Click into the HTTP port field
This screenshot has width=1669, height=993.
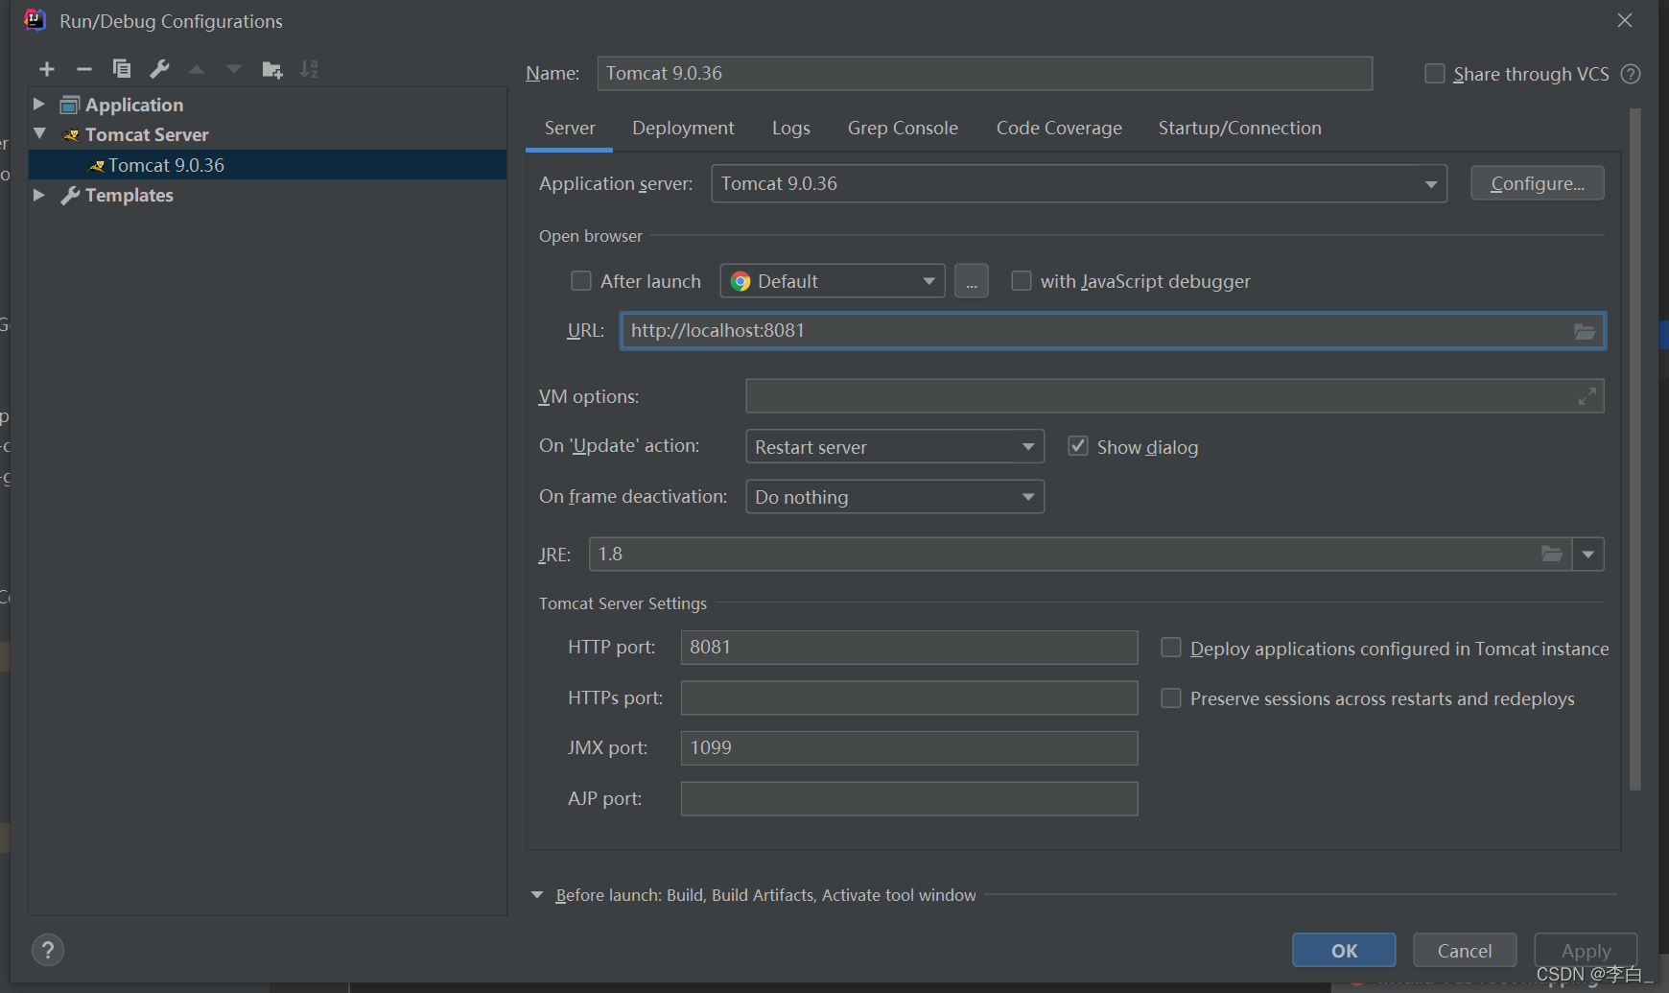click(x=909, y=648)
